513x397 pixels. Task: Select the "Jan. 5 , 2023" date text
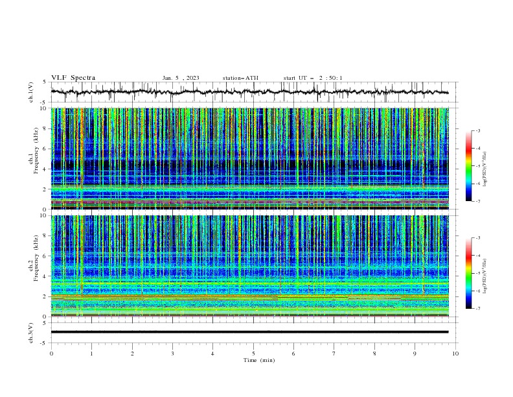click(x=181, y=78)
